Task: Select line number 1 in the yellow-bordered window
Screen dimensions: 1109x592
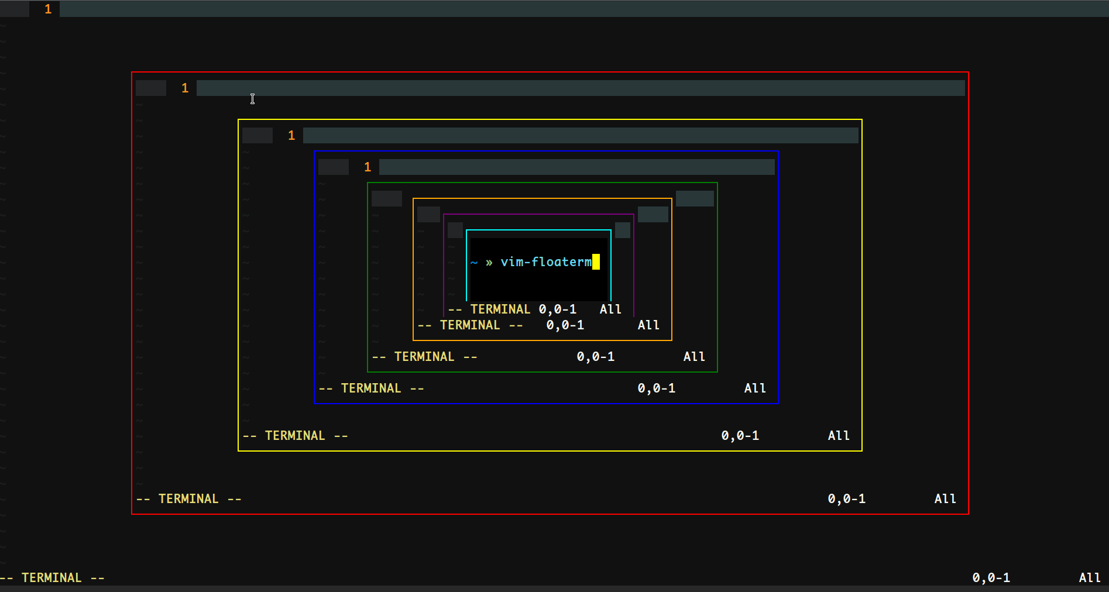Action: 291,136
